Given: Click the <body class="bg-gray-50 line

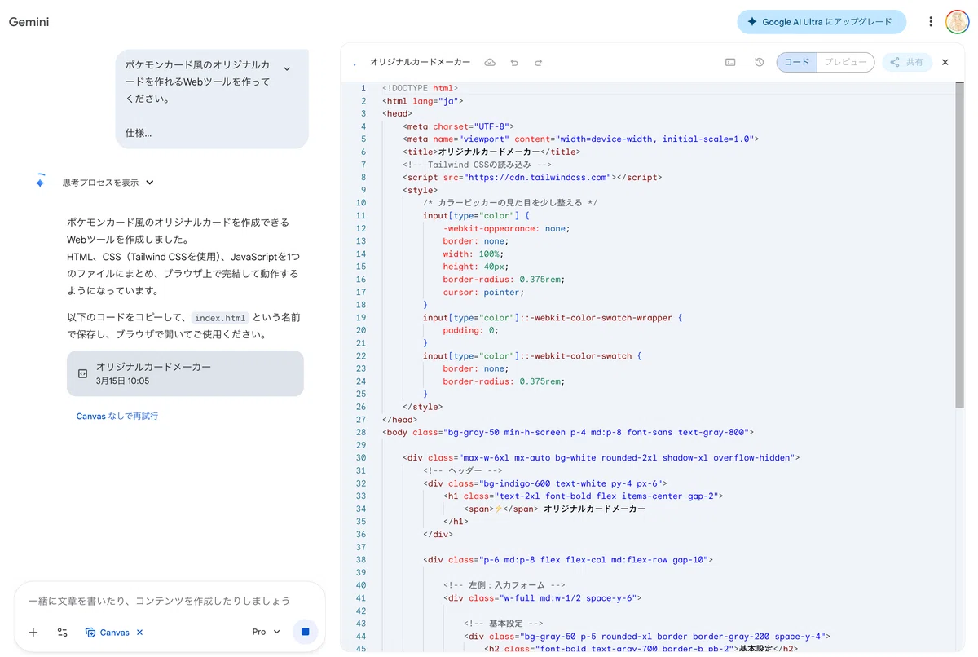Looking at the screenshot, I should (568, 432).
